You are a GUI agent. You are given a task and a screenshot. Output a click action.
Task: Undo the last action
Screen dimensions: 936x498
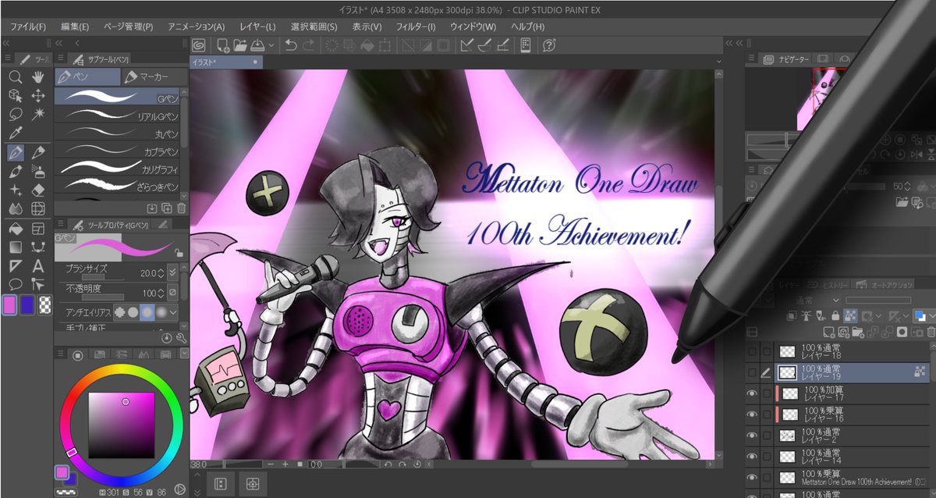click(x=291, y=45)
